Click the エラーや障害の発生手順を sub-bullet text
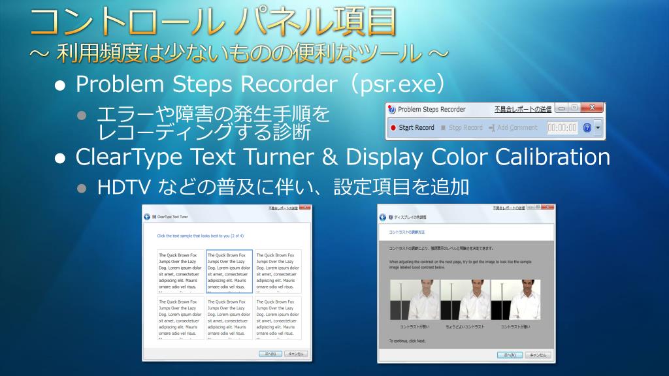 [x=213, y=114]
